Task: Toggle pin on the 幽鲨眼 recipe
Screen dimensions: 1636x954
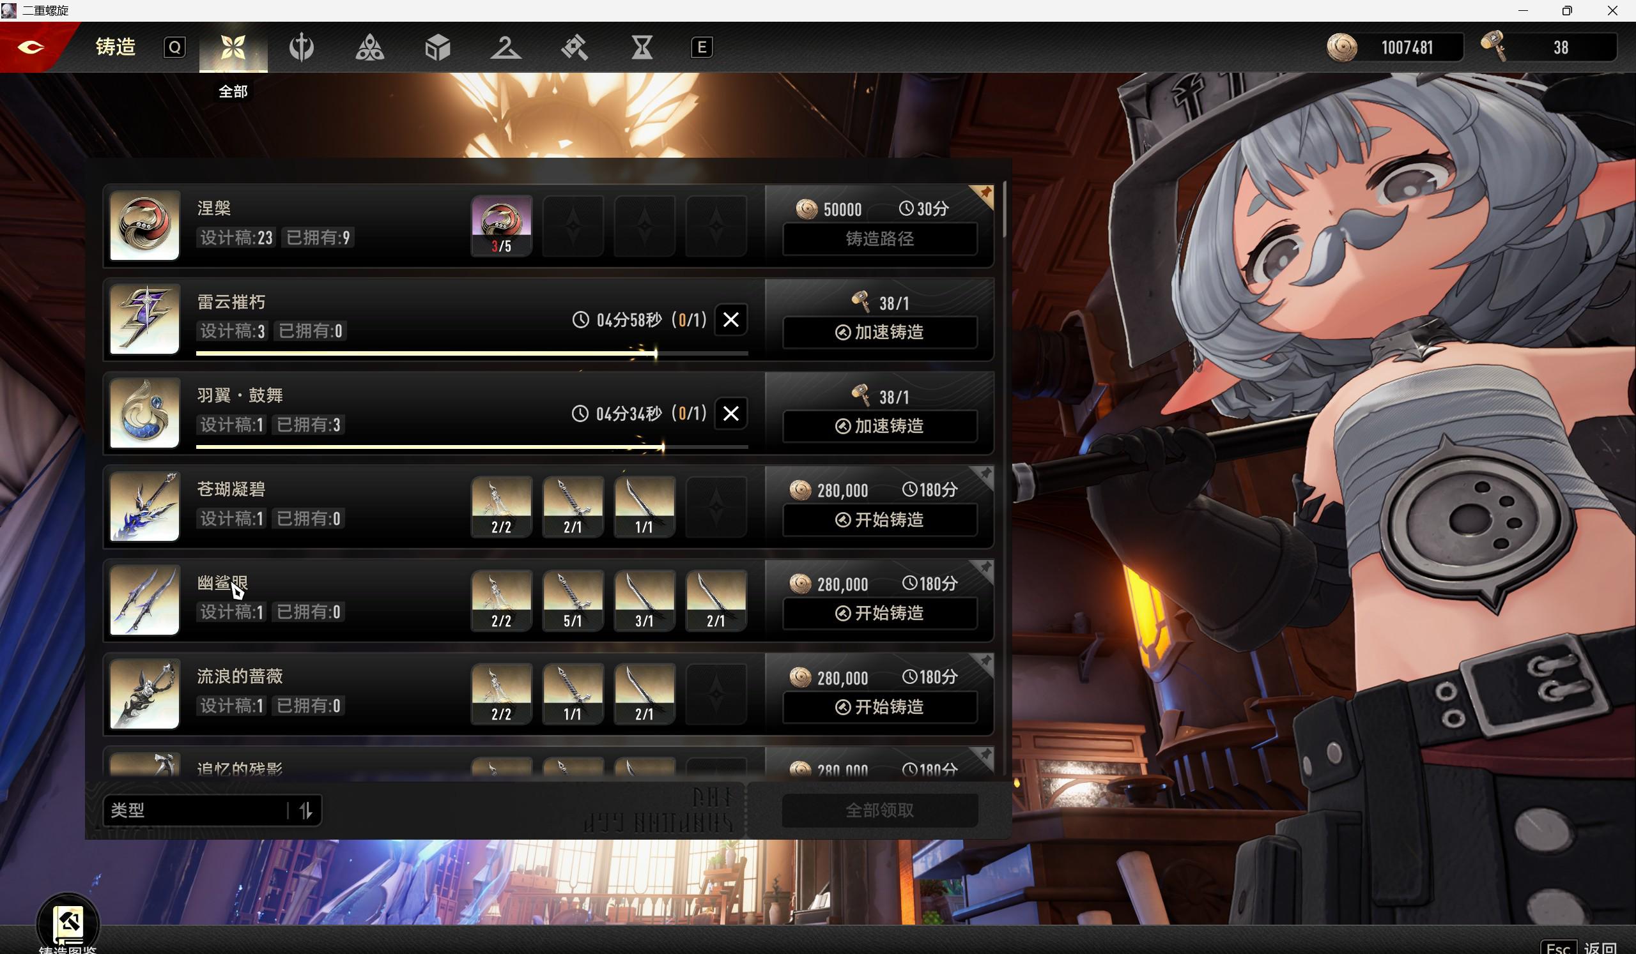Action: pos(985,568)
